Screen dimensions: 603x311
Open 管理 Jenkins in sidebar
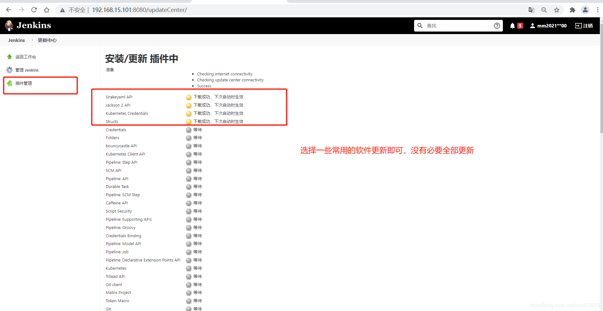click(x=27, y=70)
